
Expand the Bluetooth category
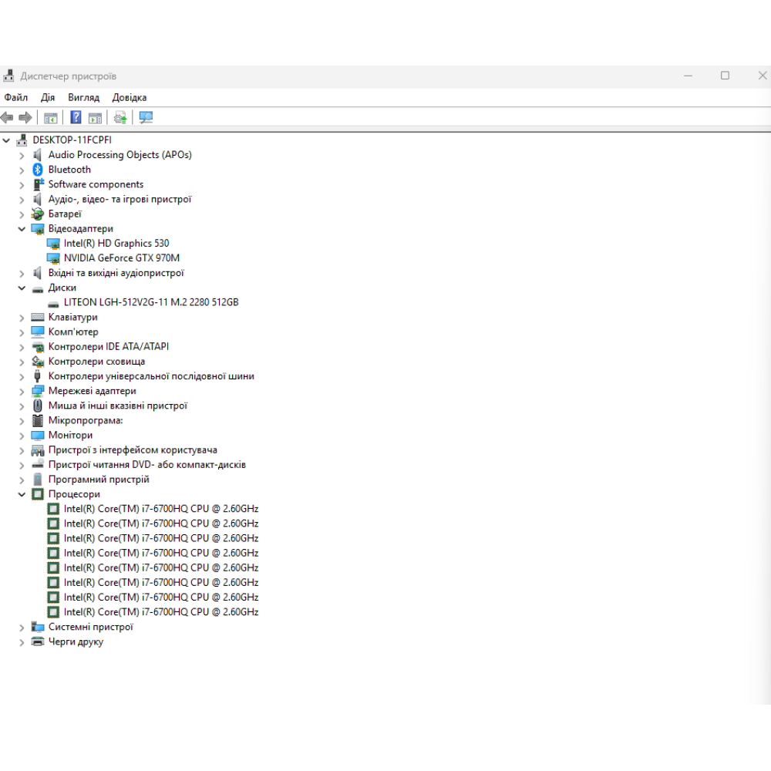pyautogui.click(x=22, y=170)
